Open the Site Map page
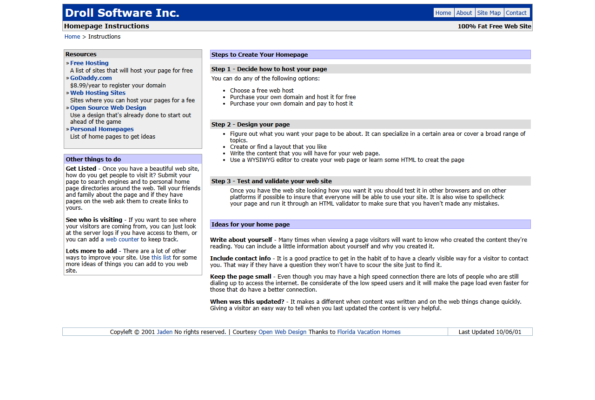595x400 pixels. [x=489, y=13]
